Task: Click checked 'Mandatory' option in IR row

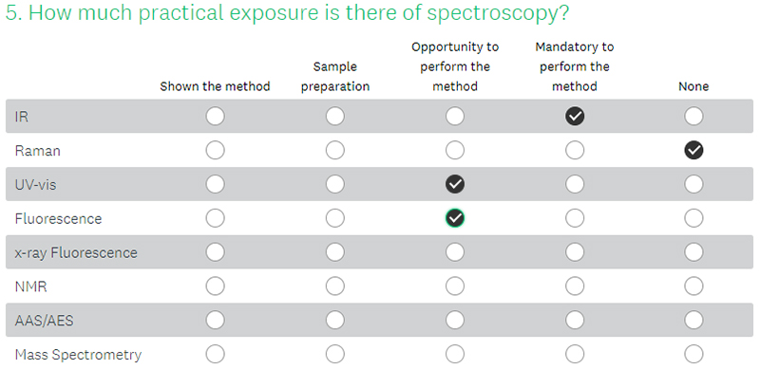Action: click(x=575, y=117)
